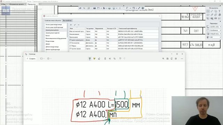Select eraser in Snipping Tool
223x125 pixels.
click(x=99, y=59)
